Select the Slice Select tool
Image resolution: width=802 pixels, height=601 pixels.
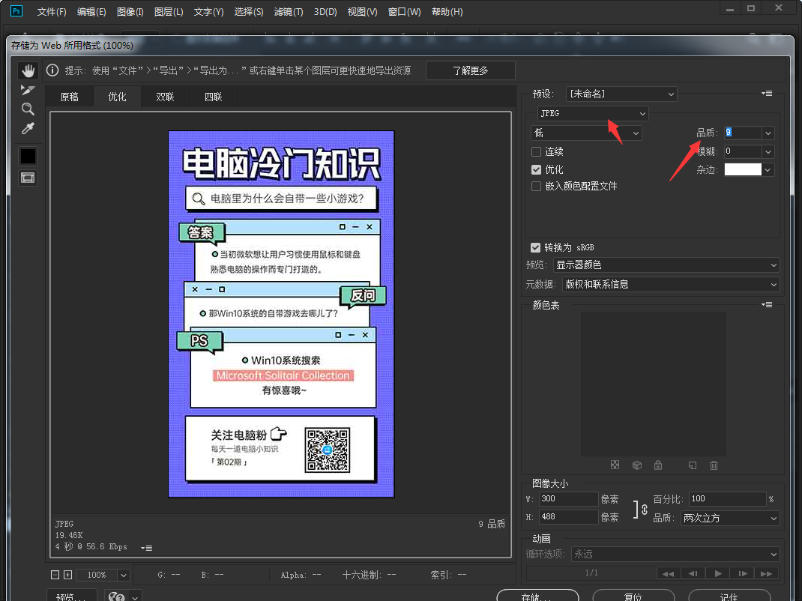[28, 90]
